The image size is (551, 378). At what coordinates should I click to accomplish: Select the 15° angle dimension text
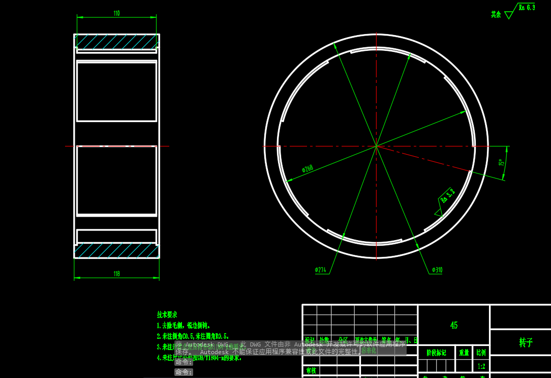tap(502, 162)
